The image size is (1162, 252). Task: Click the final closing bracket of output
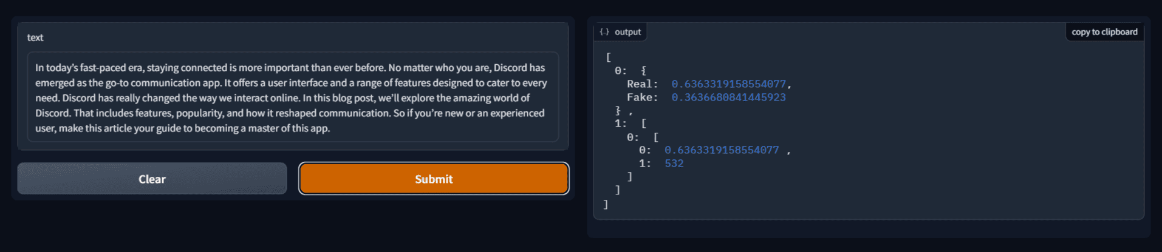606,205
